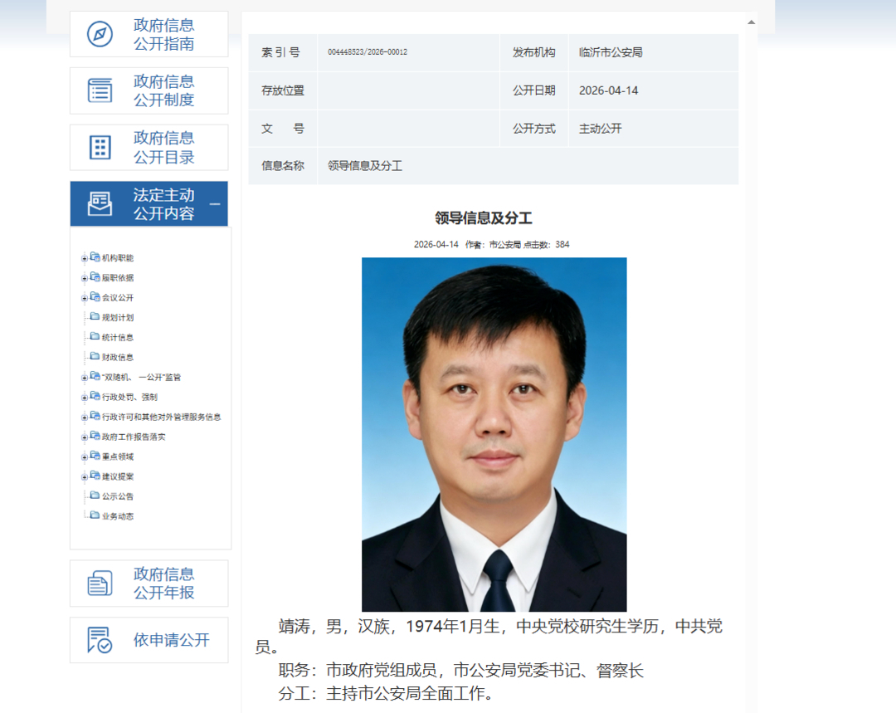Viewport: 896px width, 713px height.
Task: Collapse 法定主动公开内容 using the minus sign
Action: point(215,204)
